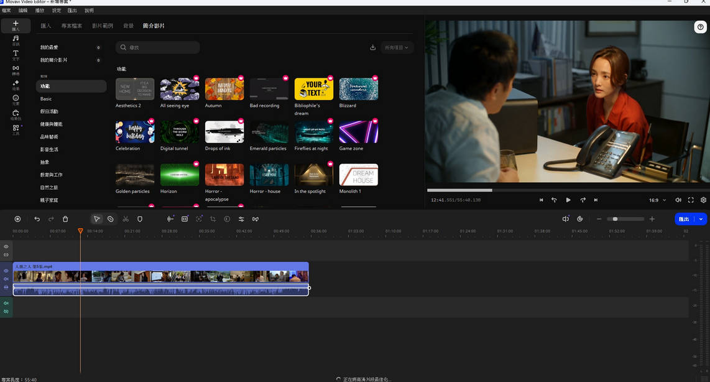Click the record button on timeline toolbar

[17, 219]
